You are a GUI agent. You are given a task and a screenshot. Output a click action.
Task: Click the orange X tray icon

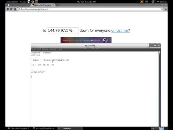pos(142,2)
